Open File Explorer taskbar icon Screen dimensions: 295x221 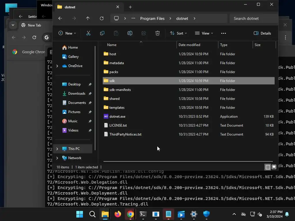105,214
